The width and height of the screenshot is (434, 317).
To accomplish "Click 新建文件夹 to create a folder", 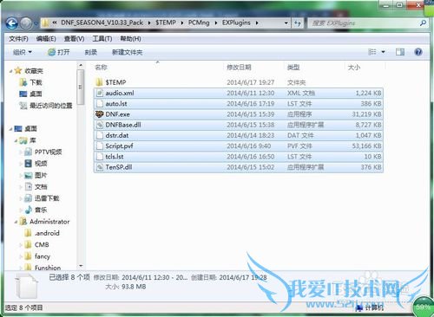I will pyautogui.click(x=127, y=52).
